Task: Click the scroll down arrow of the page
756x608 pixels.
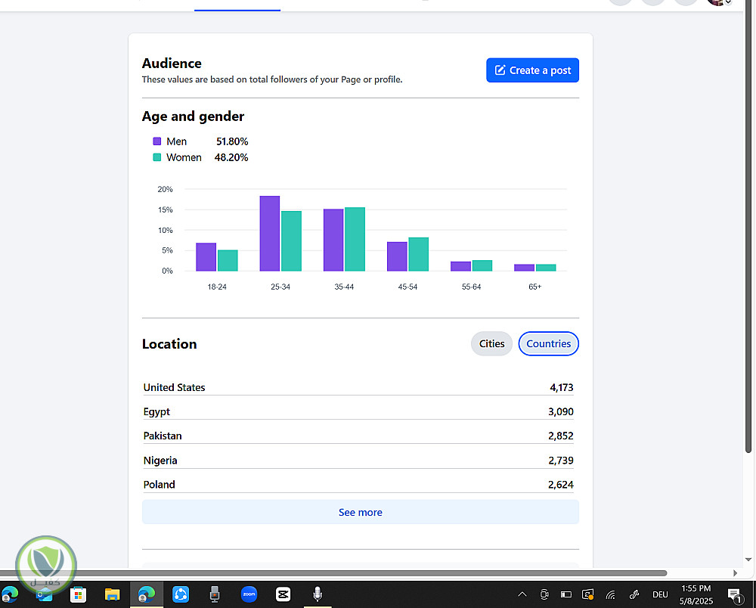Action: click(748, 560)
